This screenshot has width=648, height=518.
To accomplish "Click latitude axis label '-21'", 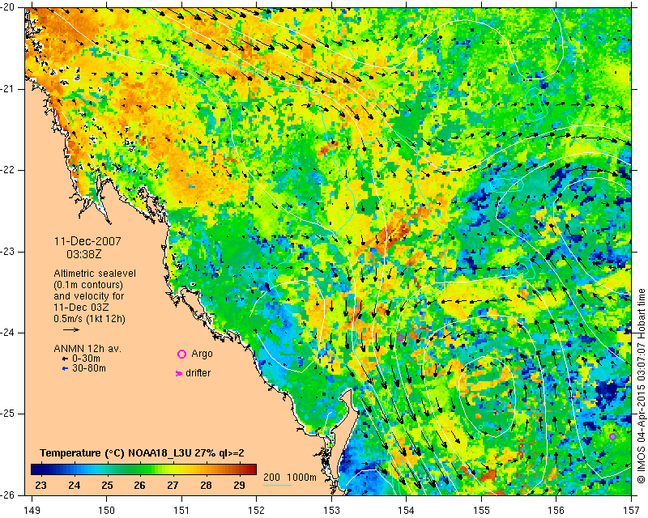I will pyautogui.click(x=7, y=89).
